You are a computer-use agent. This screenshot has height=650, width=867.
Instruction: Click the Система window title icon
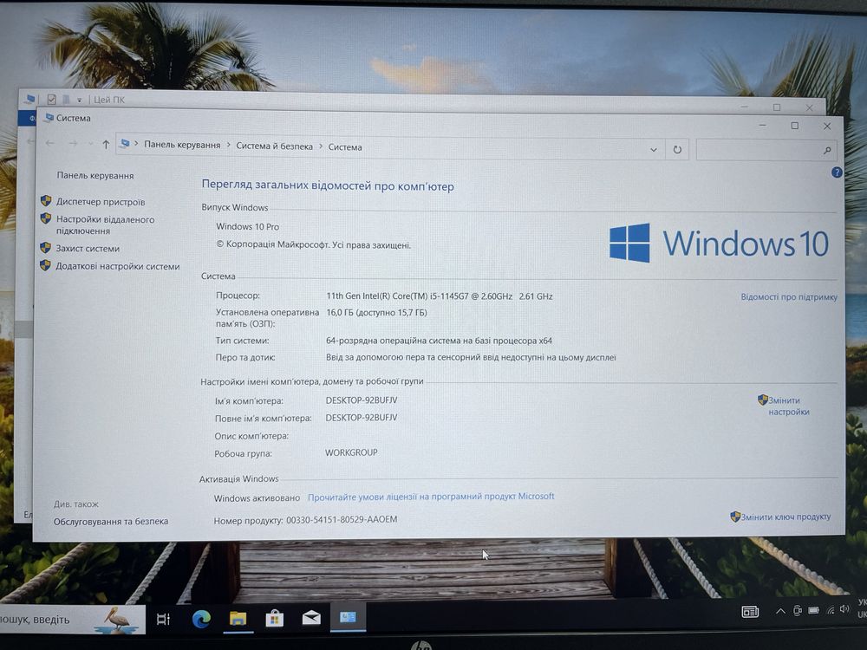49,117
